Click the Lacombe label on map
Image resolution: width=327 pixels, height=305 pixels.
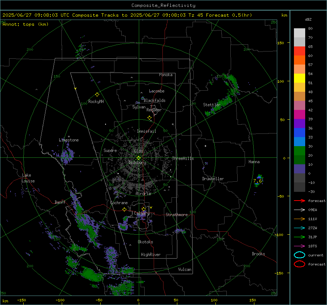[x=157, y=91]
